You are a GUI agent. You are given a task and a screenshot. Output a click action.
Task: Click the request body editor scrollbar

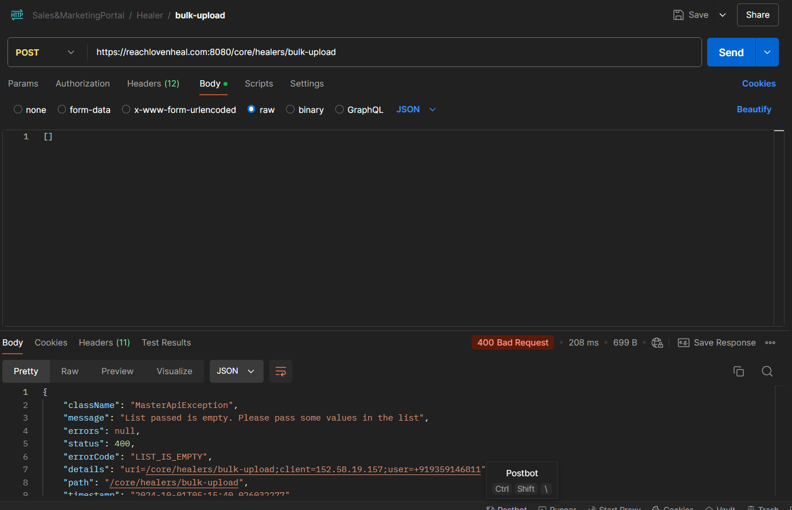779,228
